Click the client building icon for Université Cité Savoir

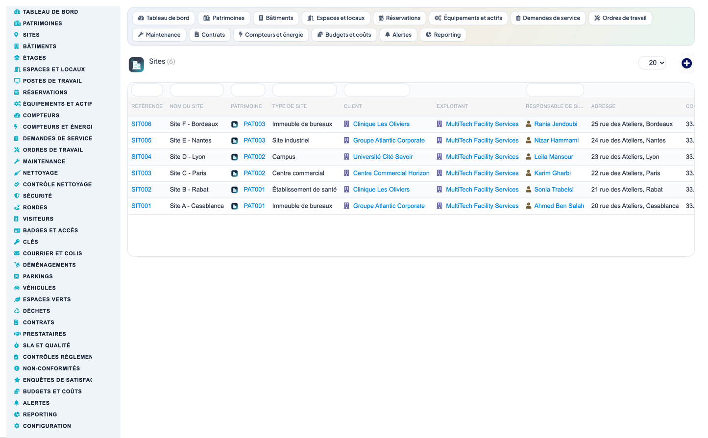coord(346,157)
